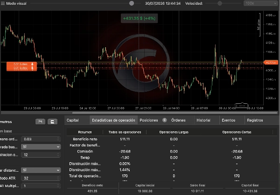The height and width of the screenshot is (195, 280).
Task: Click the Resumen column header
Action: [85, 132]
